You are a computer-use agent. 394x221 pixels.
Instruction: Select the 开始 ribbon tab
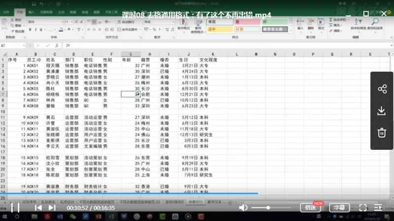(19, 11)
